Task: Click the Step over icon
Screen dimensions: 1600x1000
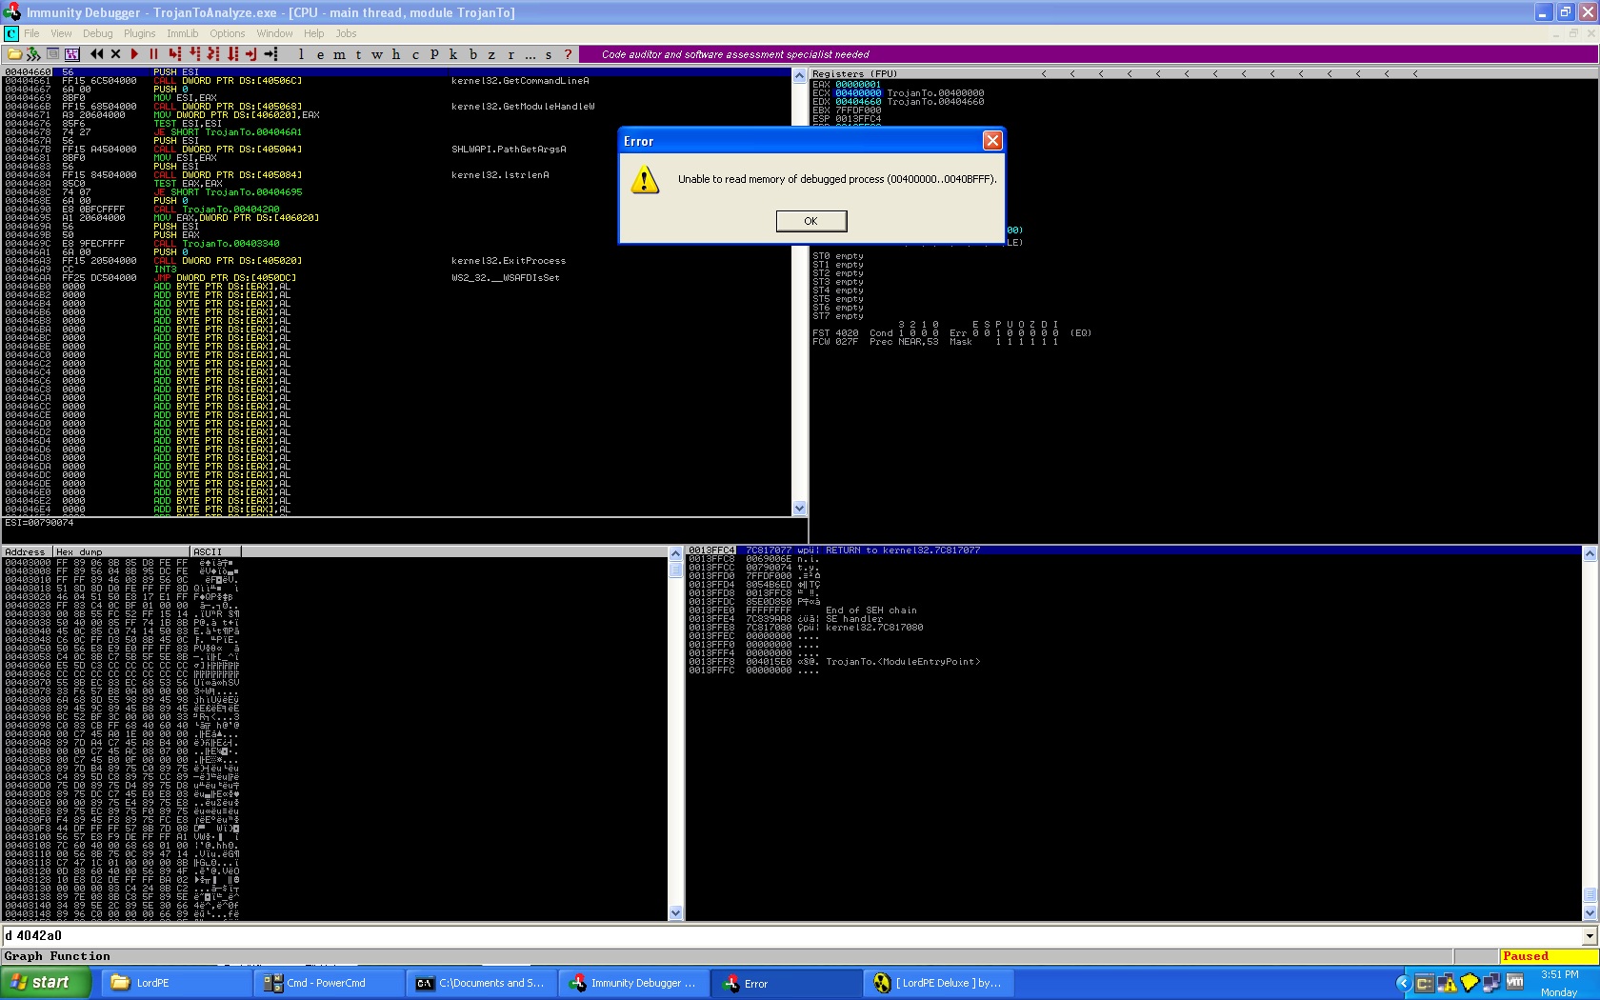Action: (194, 54)
